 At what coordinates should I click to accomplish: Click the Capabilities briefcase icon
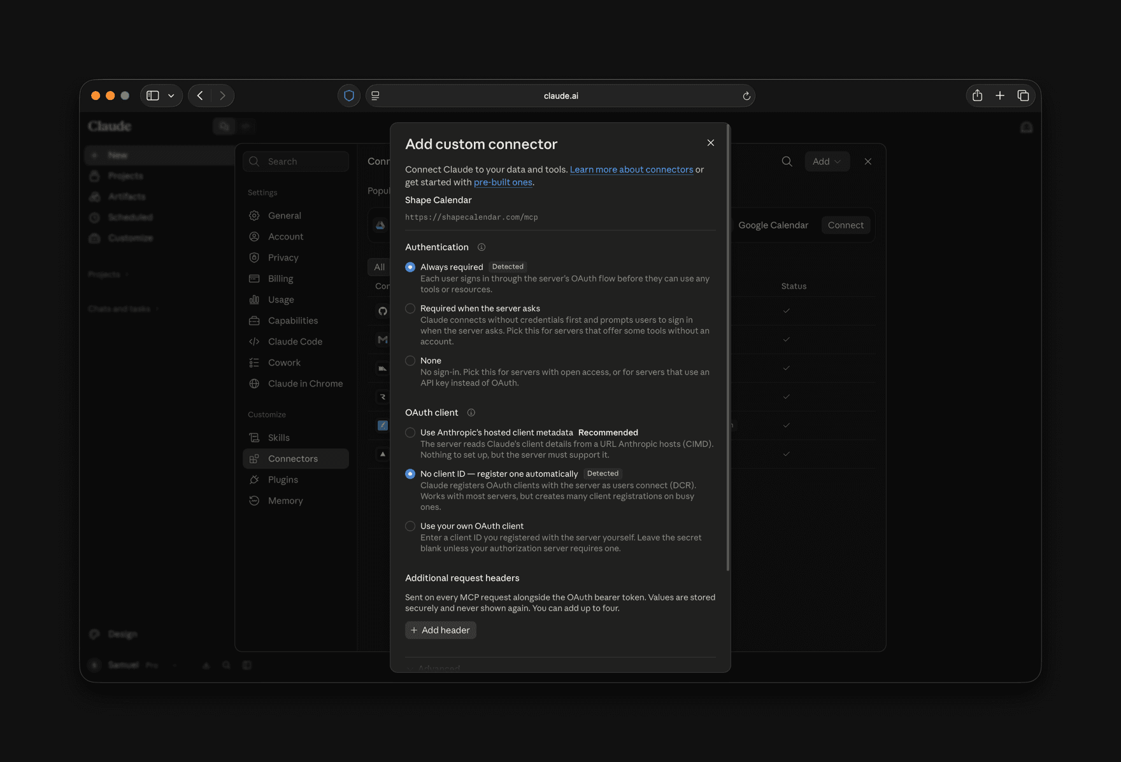[254, 320]
